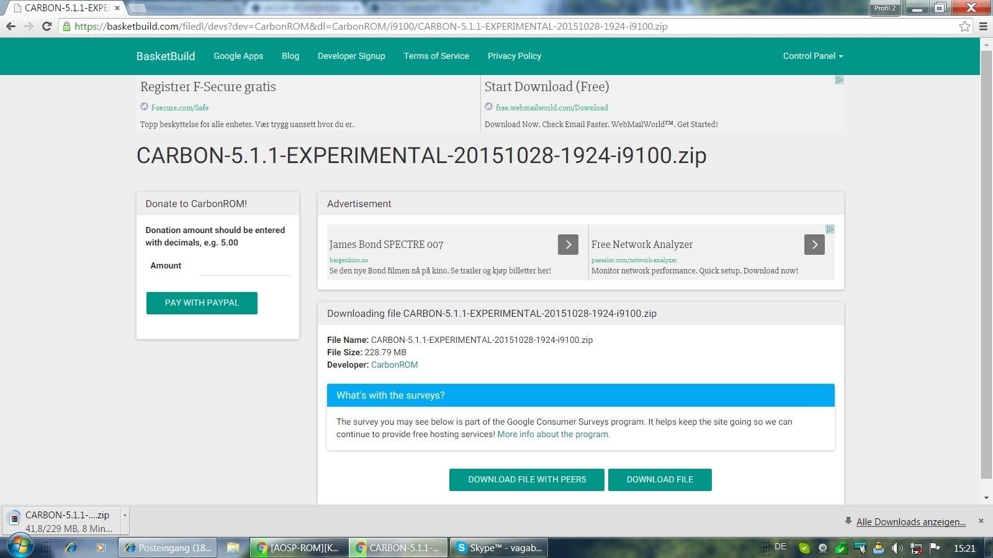Click the green HTTPS padlock icon
Screen dimensions: 993x558
(x=66, y=26)
